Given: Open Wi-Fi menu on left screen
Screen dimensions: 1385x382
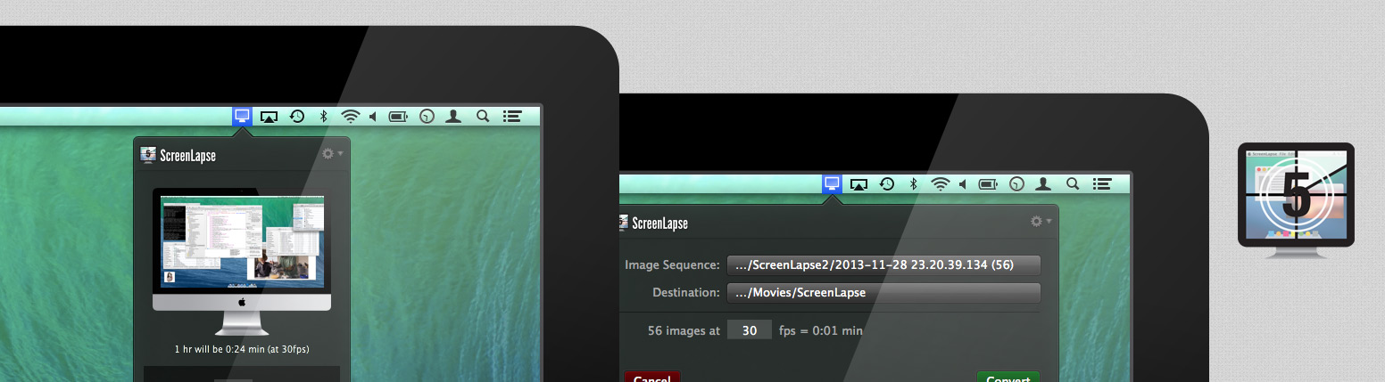Looking at the screenshot, I should click(351, 116).
